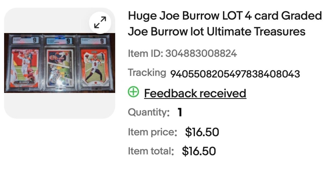Click the grade 9 label on the left slab
The width and height of the screenshot is (334, 184).
point(34,40)
